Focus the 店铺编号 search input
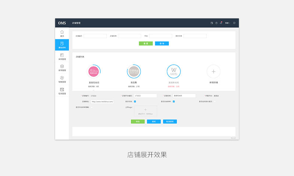Viewport: 294px width, 176px height. 95,36
